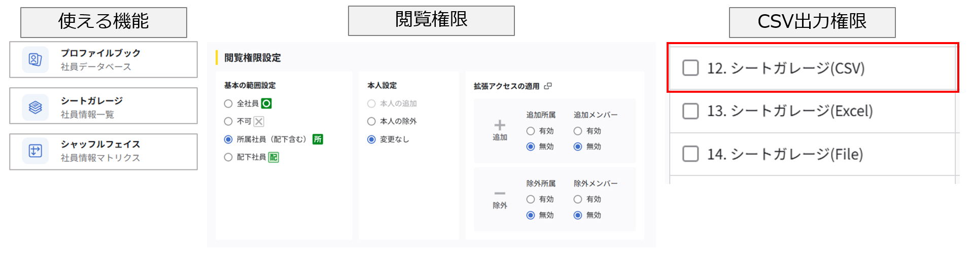The height and width of the screenshot is (256, 973).
Task: Select the disabled 本人の追加 radio option
Action: click(371, 103)
